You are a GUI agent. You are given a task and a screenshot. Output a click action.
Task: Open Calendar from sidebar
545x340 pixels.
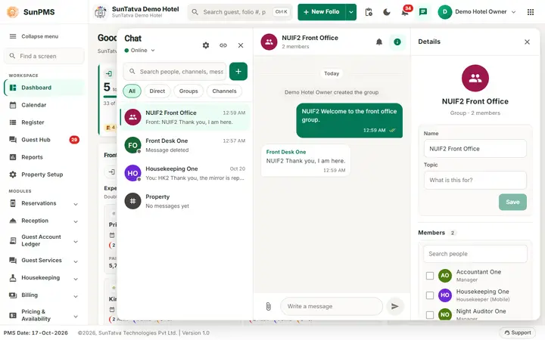tap(44, 105)
